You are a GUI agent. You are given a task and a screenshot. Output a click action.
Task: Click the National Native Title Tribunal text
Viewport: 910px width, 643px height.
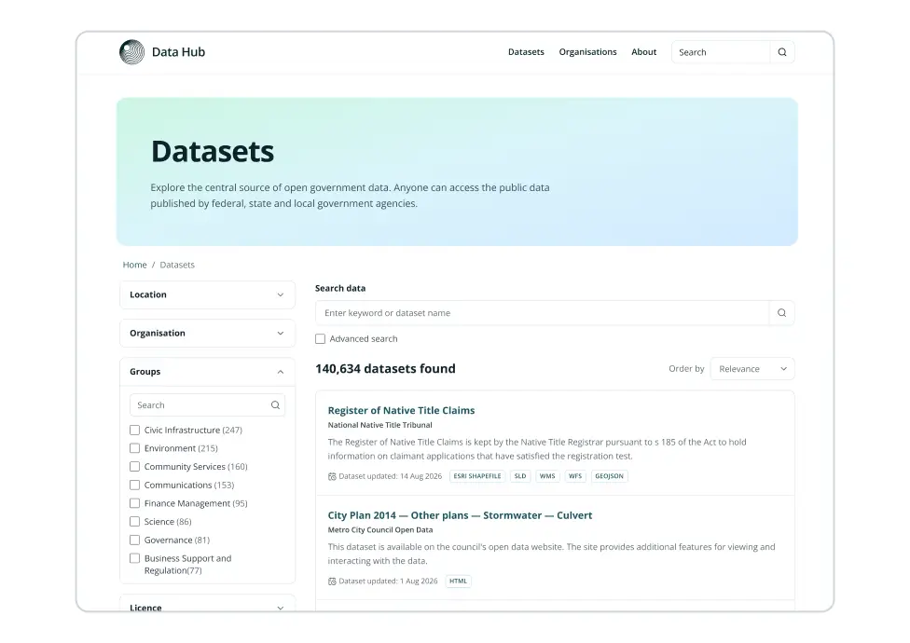(380, 425)
